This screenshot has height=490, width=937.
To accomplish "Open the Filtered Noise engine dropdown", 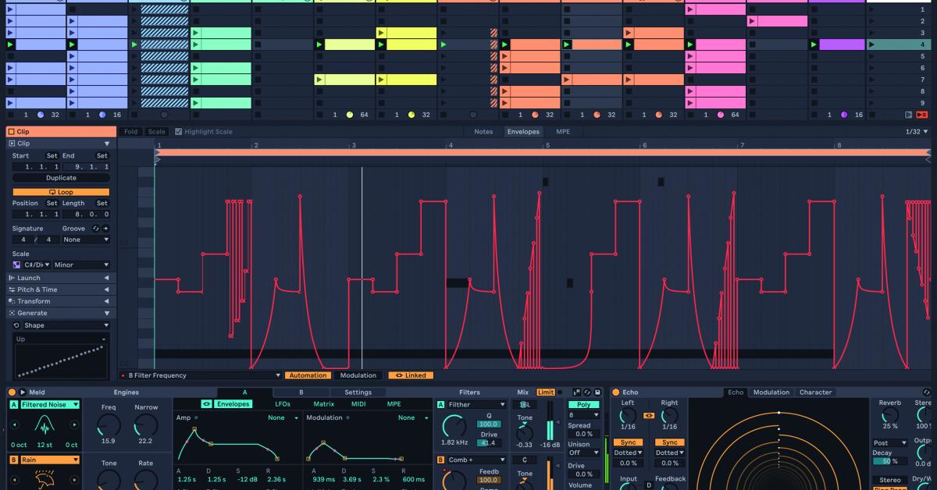I will (x=50, y=405).
